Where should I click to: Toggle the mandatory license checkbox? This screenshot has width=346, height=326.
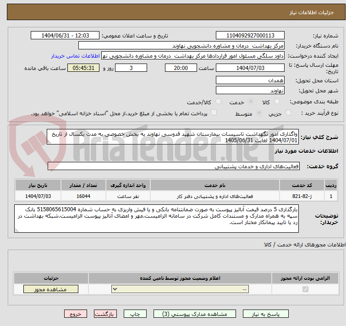click(305, 289)
